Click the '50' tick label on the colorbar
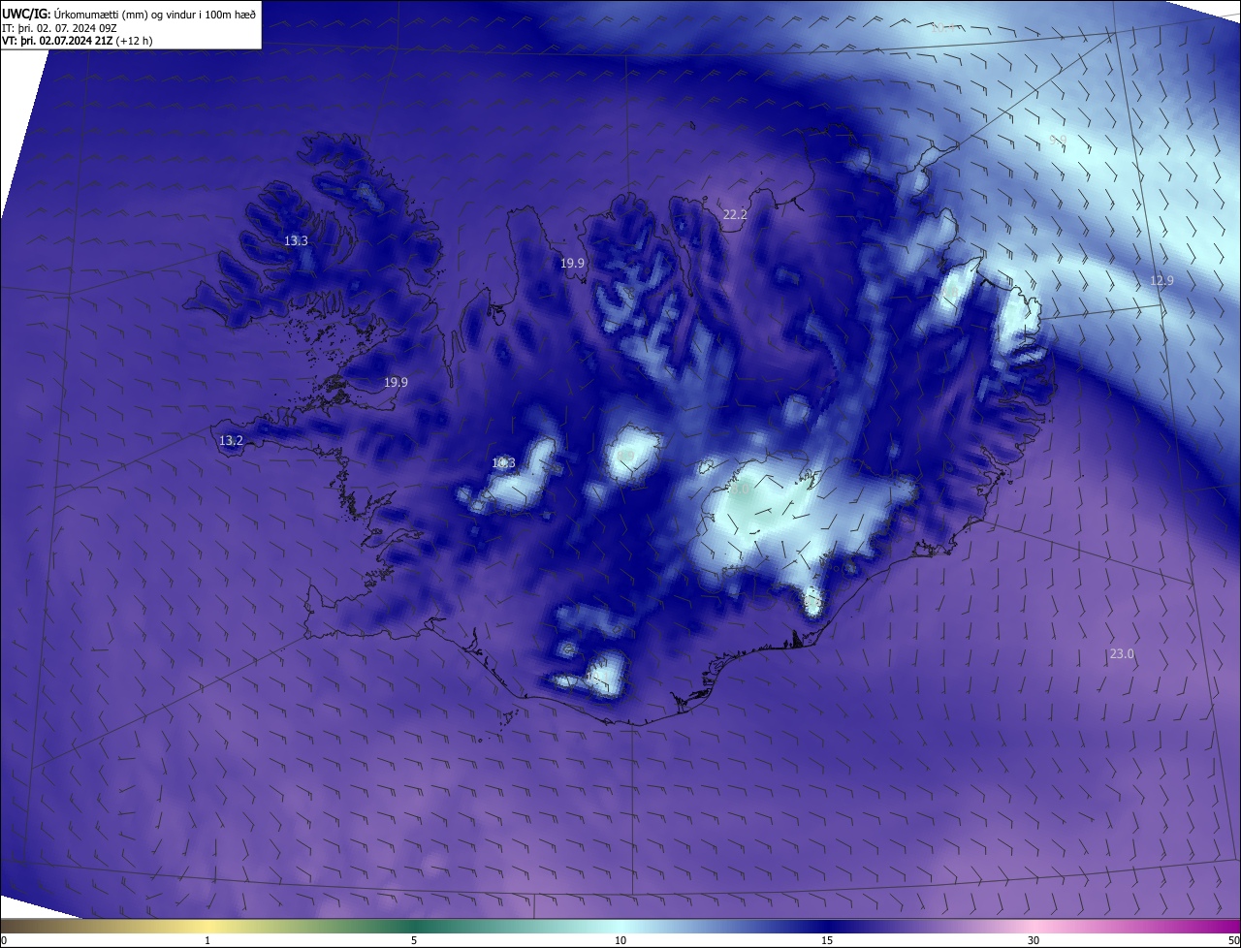Image resolution: width=1241 pixels, height=948 pixels. click(x=1233, y=940)
